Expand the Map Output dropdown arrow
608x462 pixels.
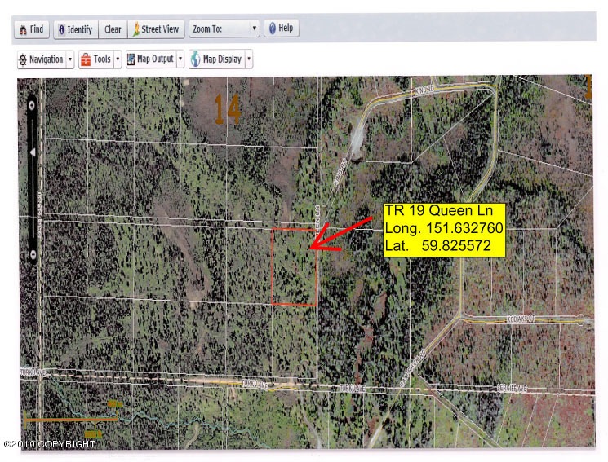click(x=180, y=59)
